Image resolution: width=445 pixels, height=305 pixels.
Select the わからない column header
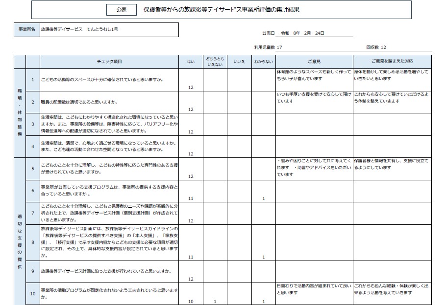tap(263, 62)
